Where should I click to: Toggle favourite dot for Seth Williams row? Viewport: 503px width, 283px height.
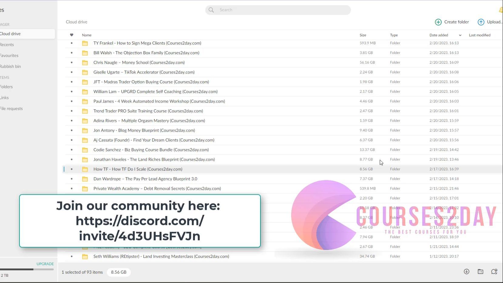(72, 256)
